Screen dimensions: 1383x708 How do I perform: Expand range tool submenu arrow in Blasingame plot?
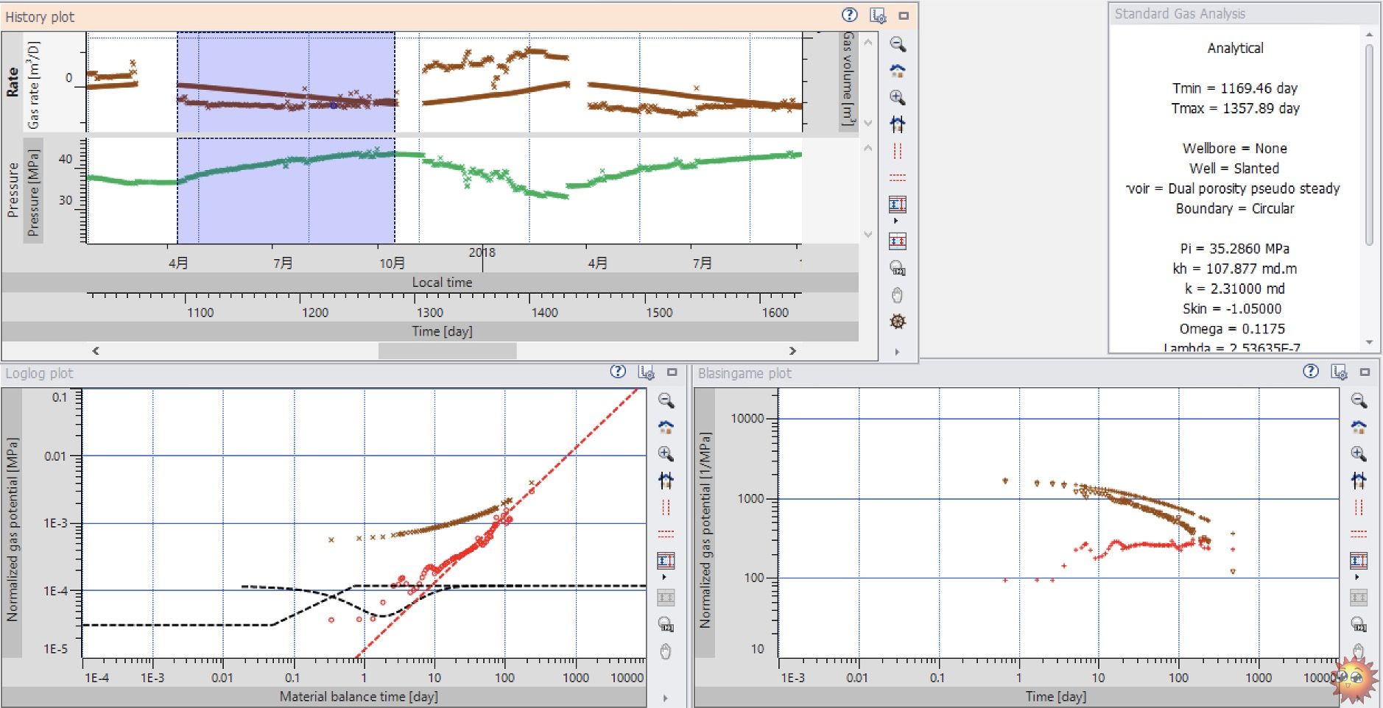[1357, 577]
